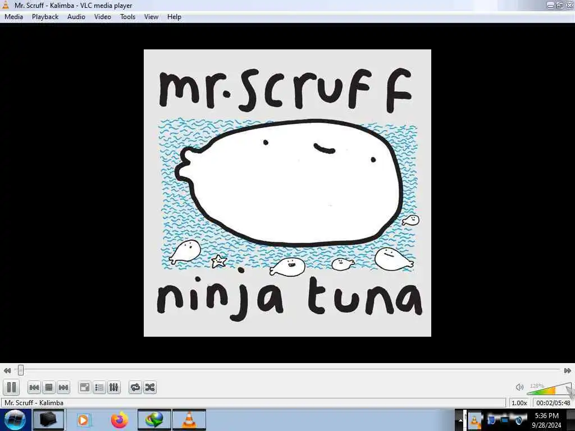The height and width of the screenshot is (431, 575).
Task: Skip to previous media in playlist
Action: pos(34,387)
